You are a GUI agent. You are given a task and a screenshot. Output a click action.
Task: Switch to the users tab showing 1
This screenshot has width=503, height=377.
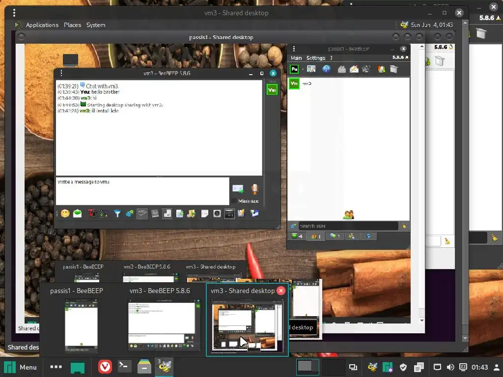click(x=316, y=236)
